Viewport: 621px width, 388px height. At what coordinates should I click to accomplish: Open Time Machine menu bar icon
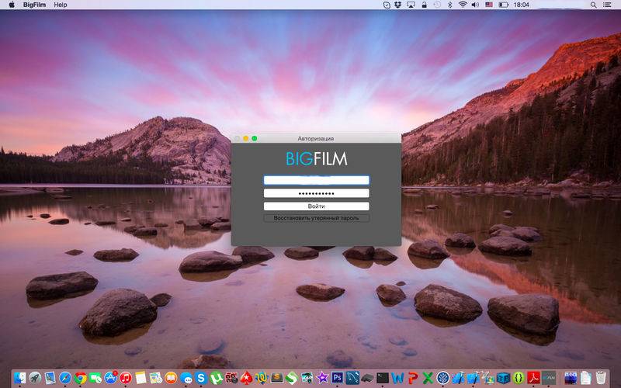[437, 5]
